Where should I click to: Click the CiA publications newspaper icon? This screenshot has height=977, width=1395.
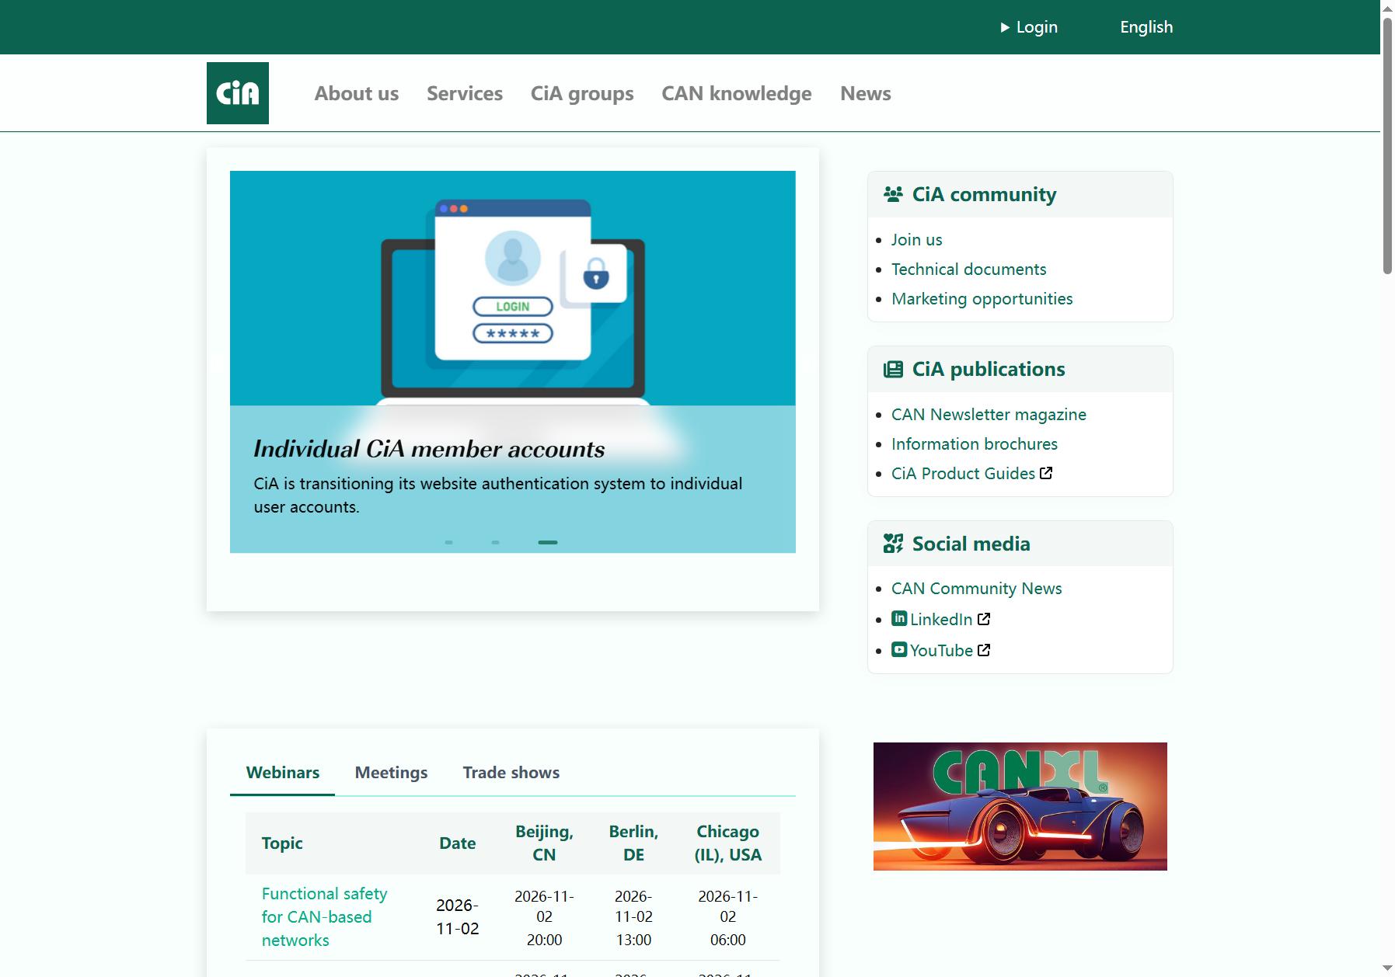coord(894,369)
